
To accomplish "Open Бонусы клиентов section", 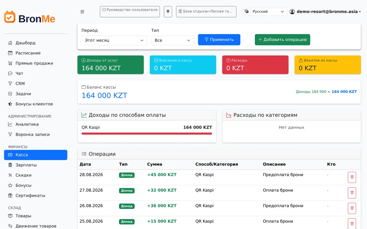I will [36, 104].
